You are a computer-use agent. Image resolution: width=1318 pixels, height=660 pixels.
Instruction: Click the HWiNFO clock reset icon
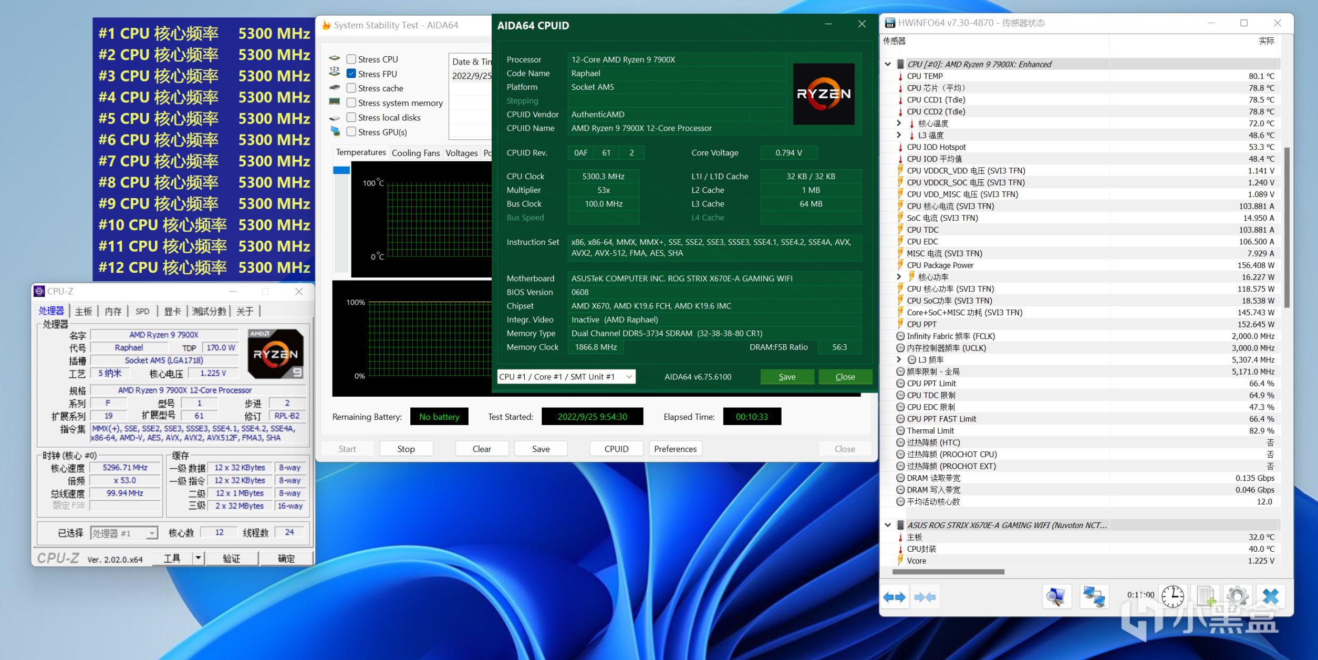pos(1172,596)
